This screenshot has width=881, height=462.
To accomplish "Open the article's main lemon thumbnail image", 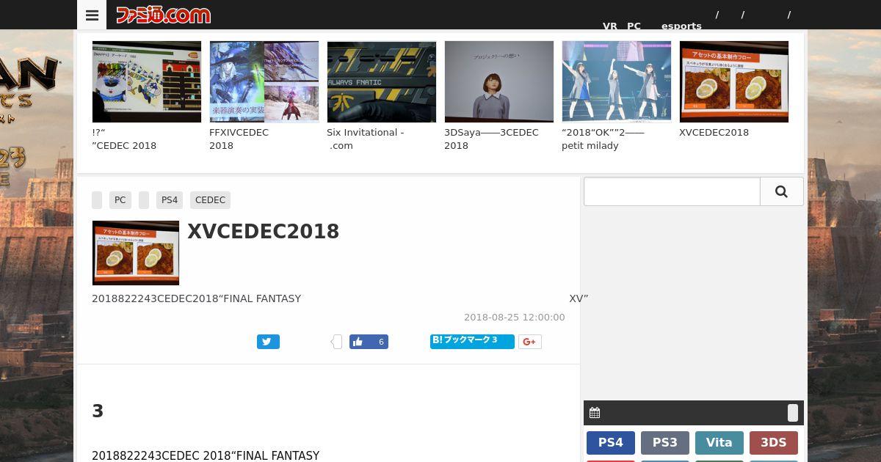I will click(136, 253).
